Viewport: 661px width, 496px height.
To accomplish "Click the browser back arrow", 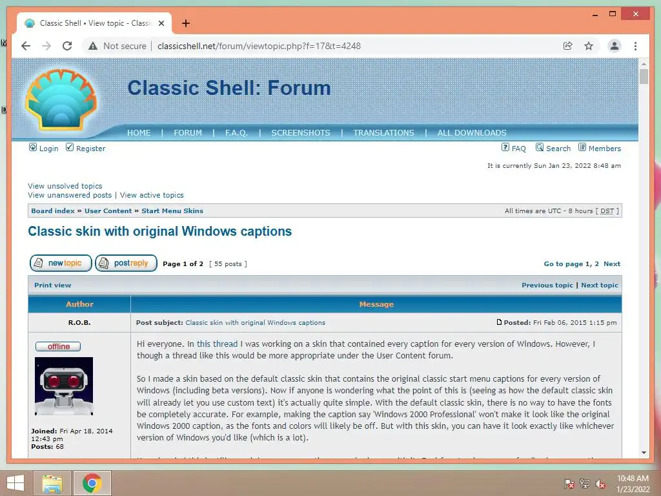I will [x=26, y=46].
